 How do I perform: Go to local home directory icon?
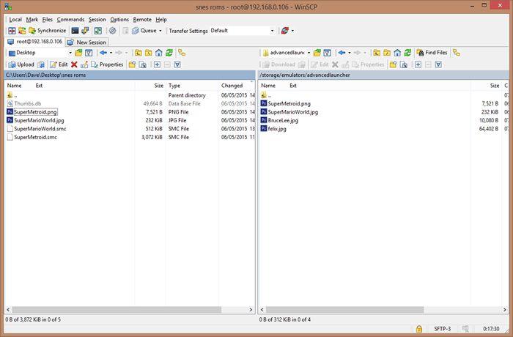[159, 53]
